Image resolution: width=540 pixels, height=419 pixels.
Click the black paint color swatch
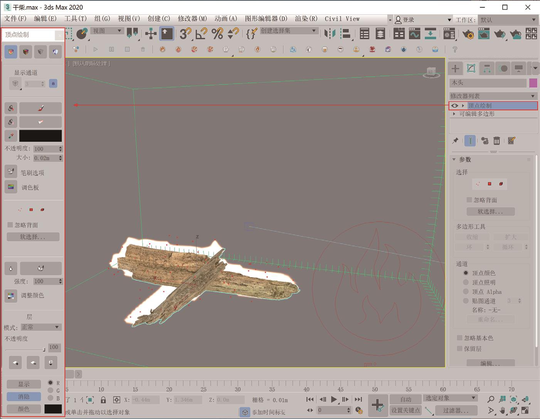pyautogui.click(x=40, y=136)
